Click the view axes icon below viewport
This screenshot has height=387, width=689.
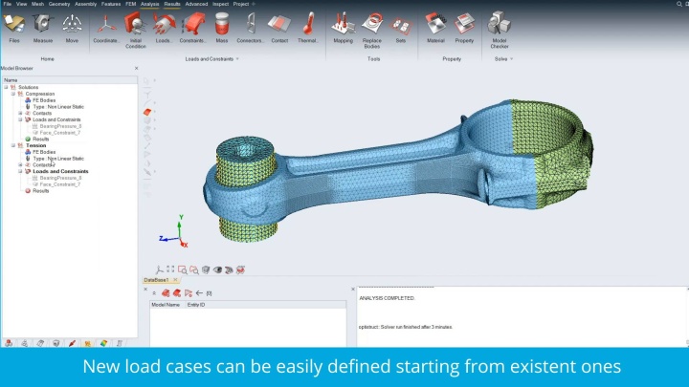(159, 269)
